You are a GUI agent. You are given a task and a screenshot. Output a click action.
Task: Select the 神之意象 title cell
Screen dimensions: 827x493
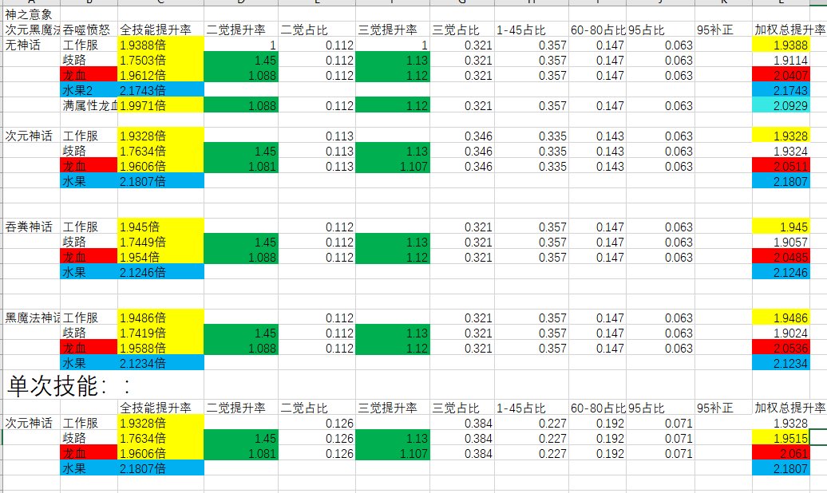32,14
